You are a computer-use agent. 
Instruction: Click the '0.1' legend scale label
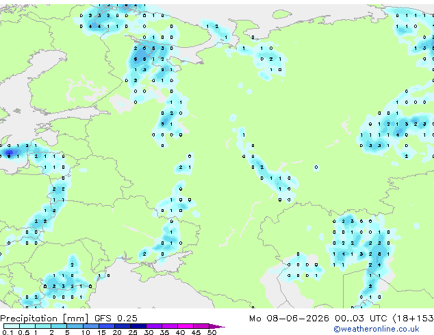coord(8,332)
